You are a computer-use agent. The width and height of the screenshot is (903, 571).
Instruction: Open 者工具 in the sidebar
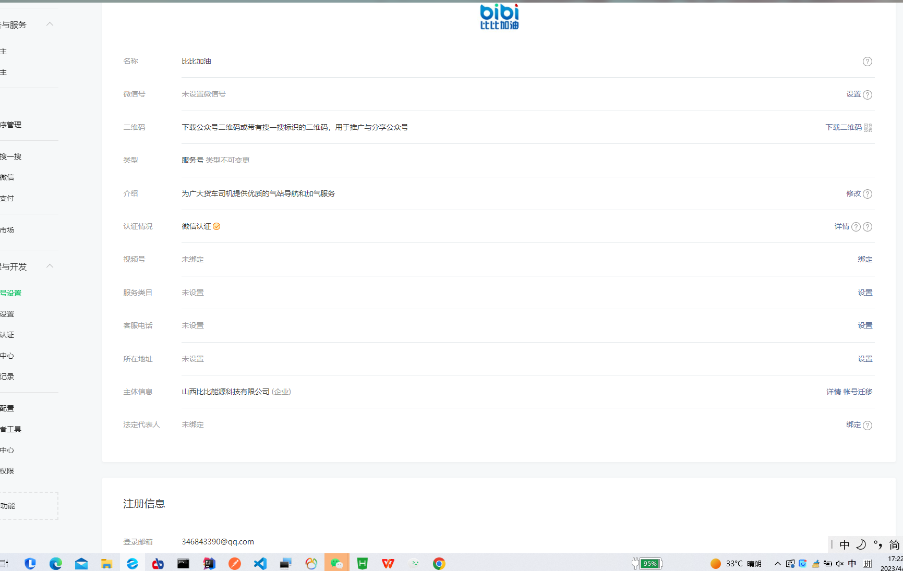pyautogui.click(x=11, y=429)
